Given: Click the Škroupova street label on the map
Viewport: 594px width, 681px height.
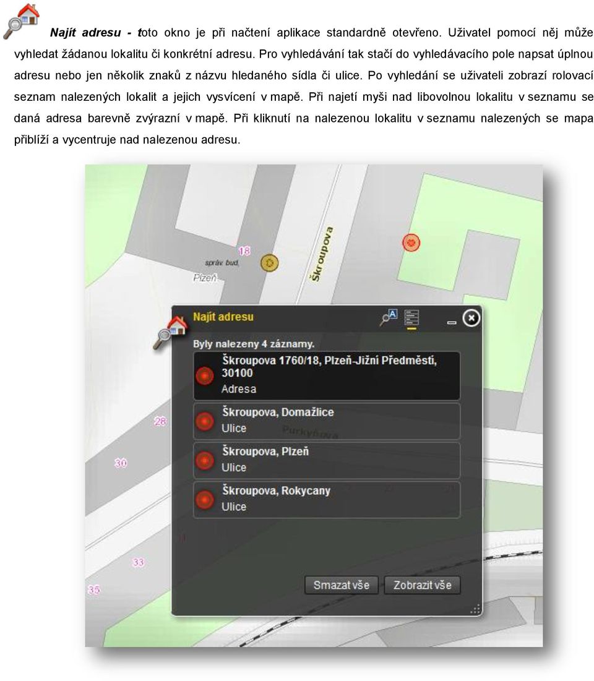Looking at the screenshot, I should (322, 254).
